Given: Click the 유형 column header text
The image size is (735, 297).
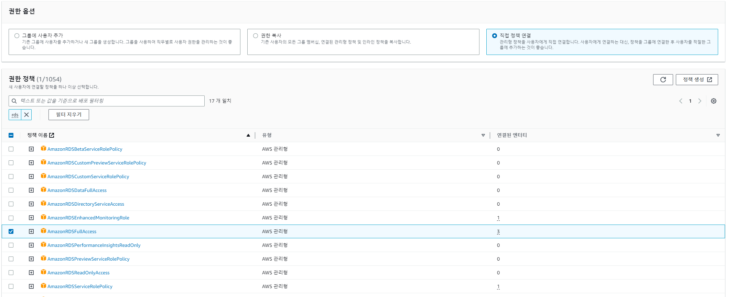Looking at the screenshot, I should click(267, 135).
